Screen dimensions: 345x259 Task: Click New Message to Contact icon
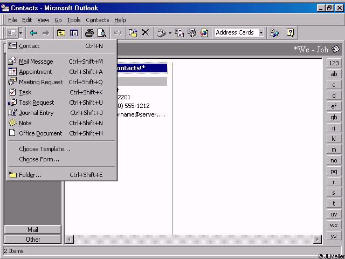[x=180, y=33]
